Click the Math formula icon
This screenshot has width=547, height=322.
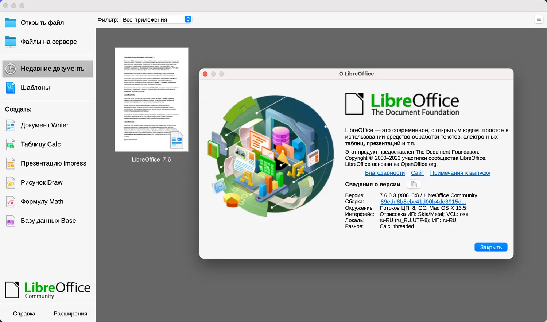pos(11,202)
